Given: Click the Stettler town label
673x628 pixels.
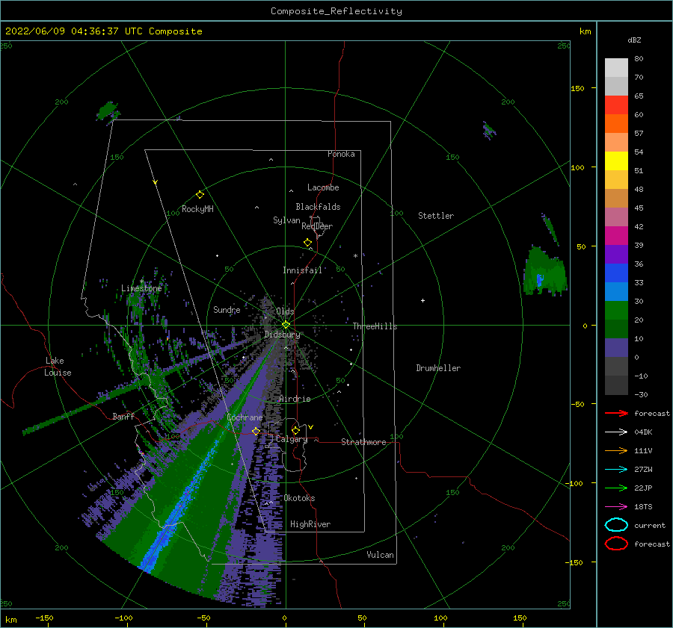Looking at the screenshot, I should (x=436, y=216).
